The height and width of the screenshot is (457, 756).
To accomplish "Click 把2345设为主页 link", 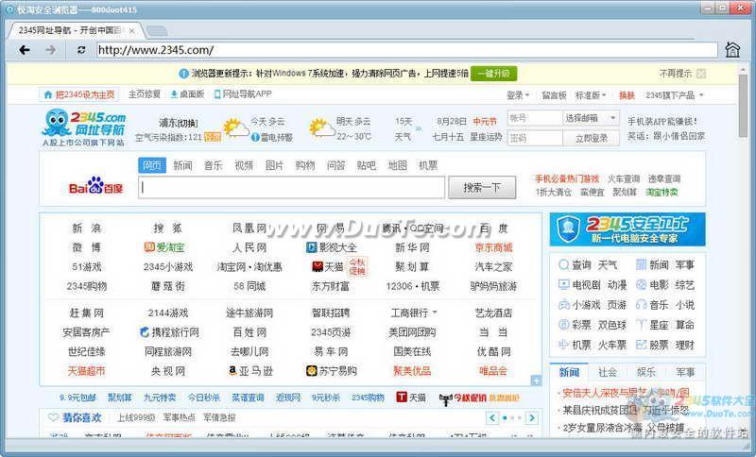I will (79, 94).
